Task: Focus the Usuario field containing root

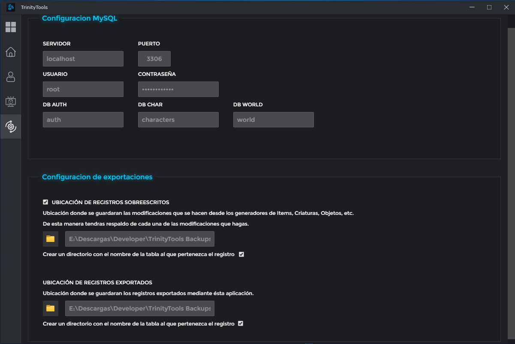Action: point(83,89)
